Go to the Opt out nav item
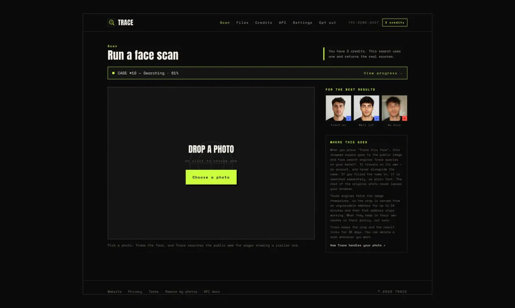This screenshot has height=308, width=515. 327,23
